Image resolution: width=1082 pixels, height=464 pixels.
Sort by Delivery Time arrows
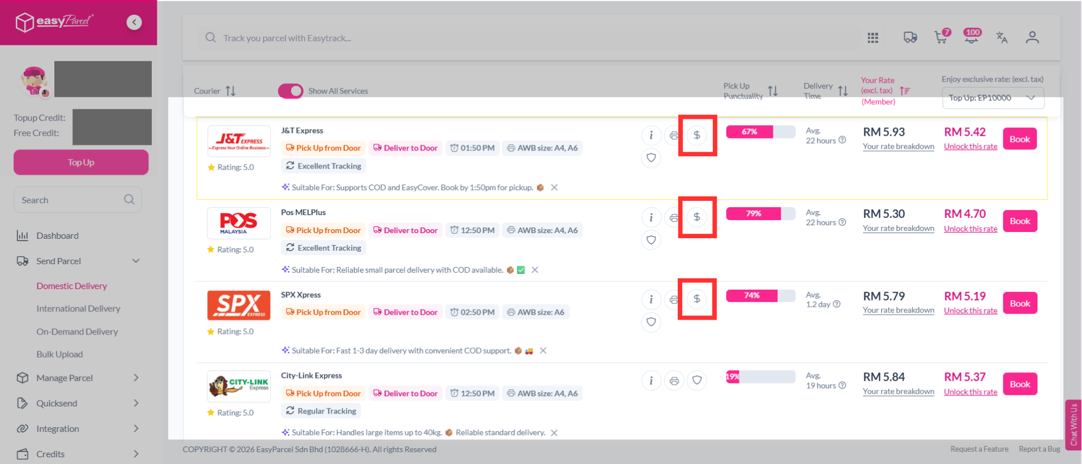[843, 91]
